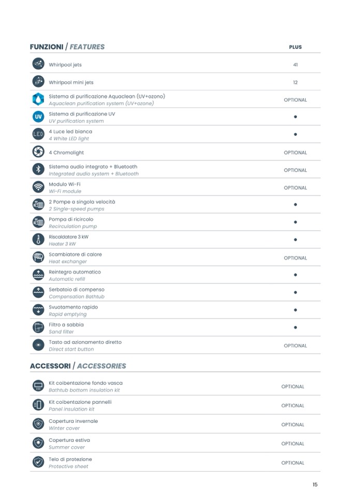The image size is (351, 497).
Task: Click the sand filter icon
Action: [x=38, y=328]
